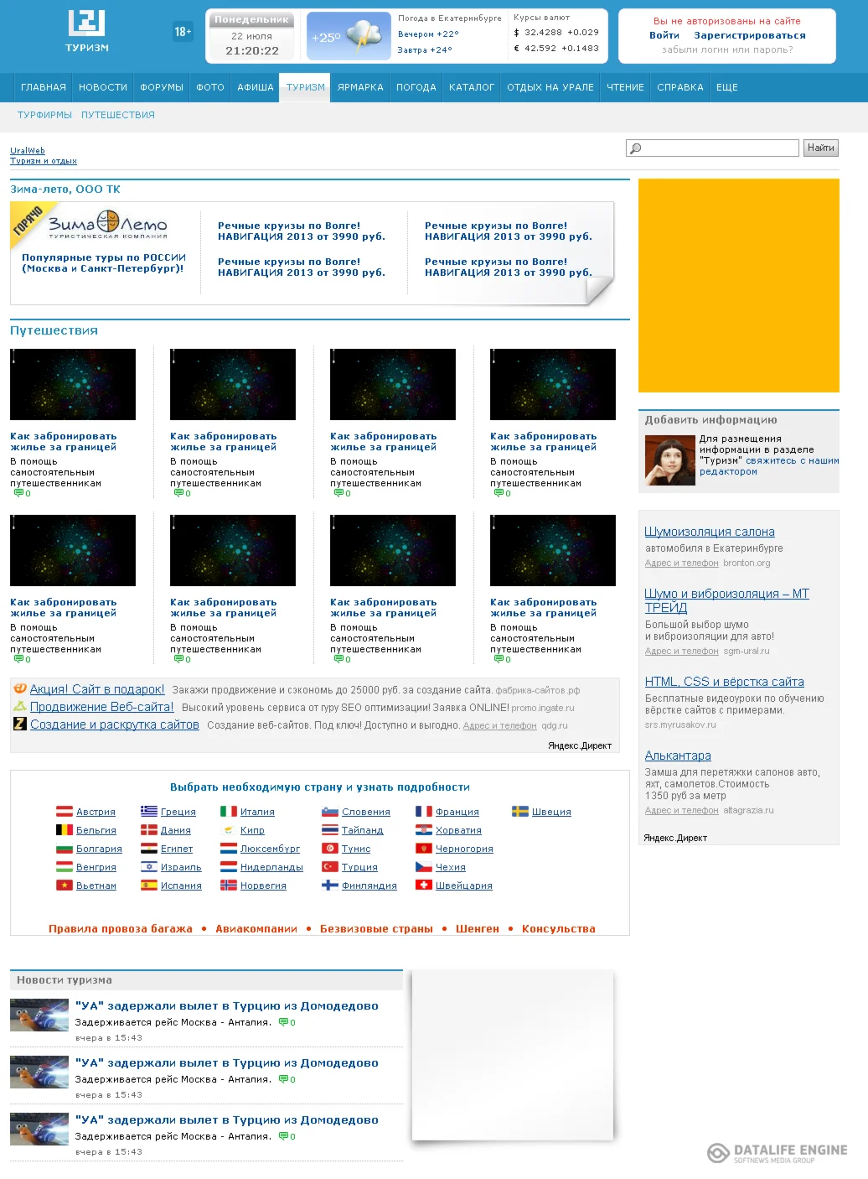The height and width of the screenshot is (1179, 868).
Task: Open the Форумы menu item
Action: coord(162,87)
